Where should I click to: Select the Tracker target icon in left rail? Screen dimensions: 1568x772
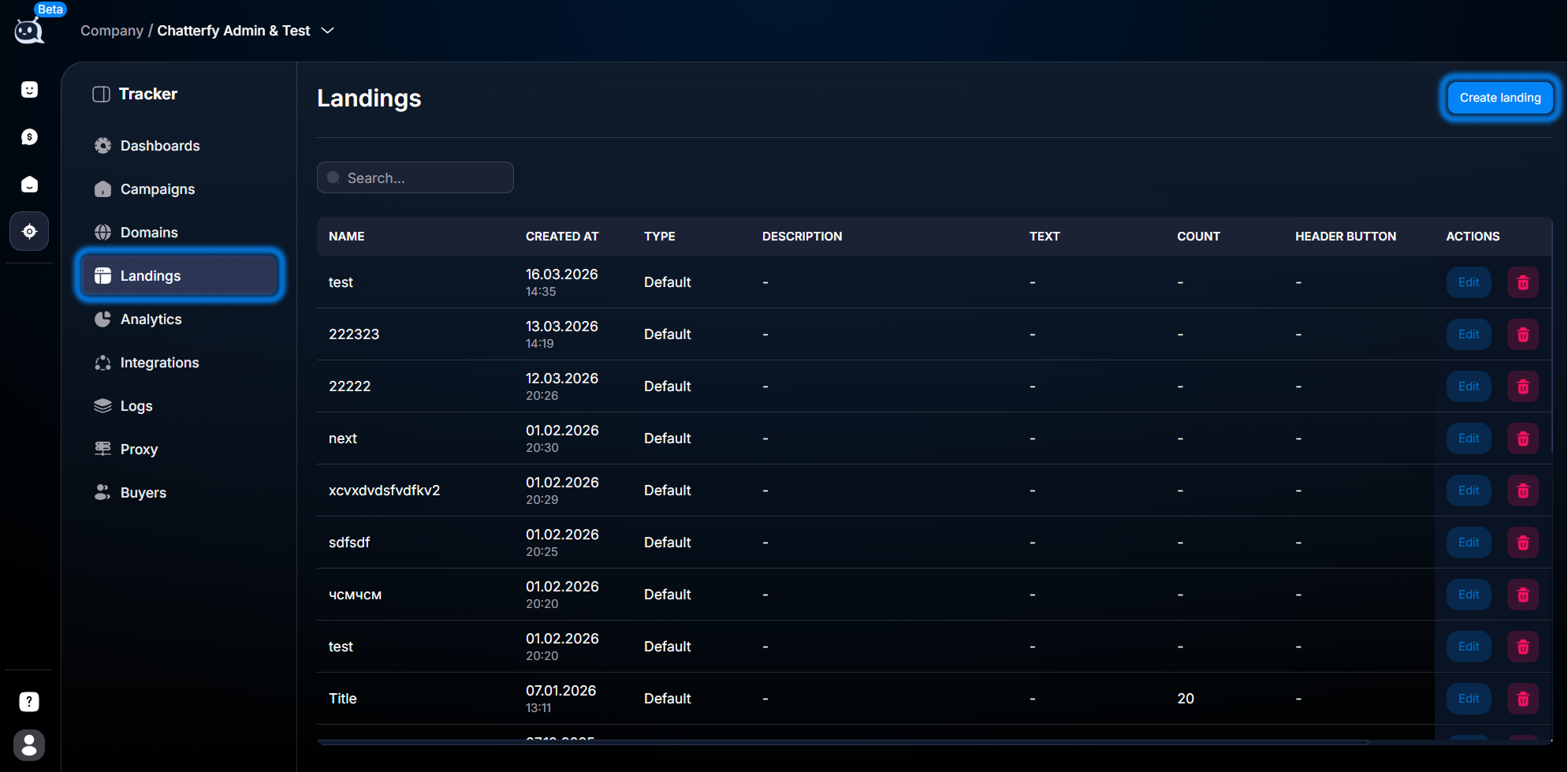click(x=29, y=231)
